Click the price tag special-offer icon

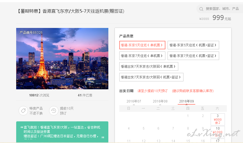click(x=23, y=111)
